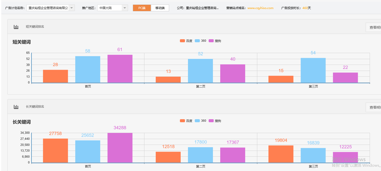The height and width of the screenshot is (171, 381).
Task: Select the PC端 tab
Action: coord(142,8)
